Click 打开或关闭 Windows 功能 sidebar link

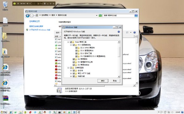coord(40,30)
